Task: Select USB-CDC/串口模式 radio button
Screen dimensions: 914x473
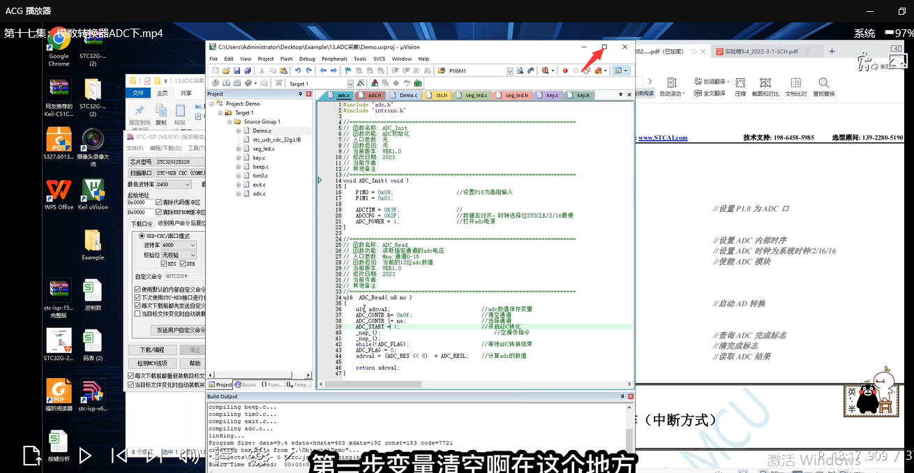Action: pyautogui.click(x=142, y=236)
